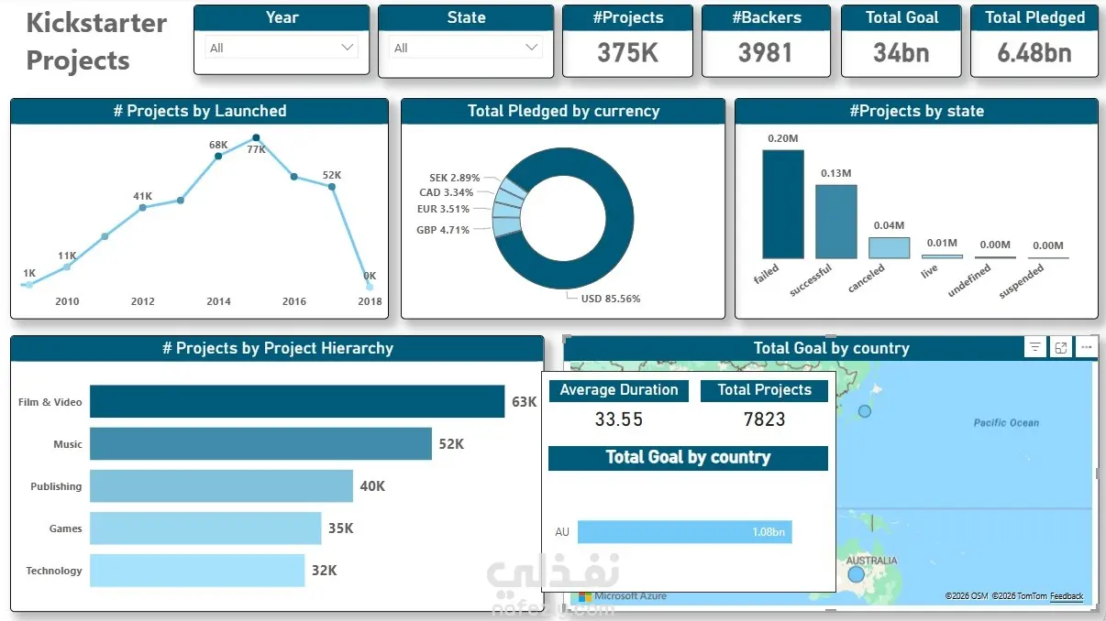Open More options ellipsis on map visual
This screenshot has width=1106, height=621.
1086,347
